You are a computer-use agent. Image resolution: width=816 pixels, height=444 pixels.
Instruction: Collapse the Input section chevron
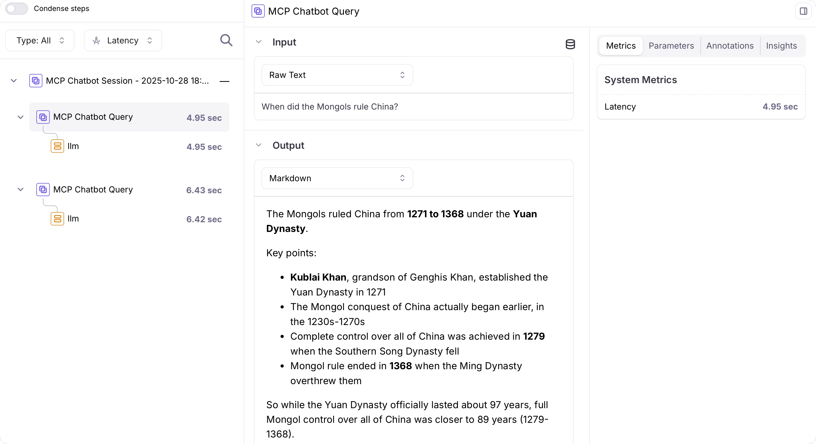pyautogui.click(x=258, y=42)
